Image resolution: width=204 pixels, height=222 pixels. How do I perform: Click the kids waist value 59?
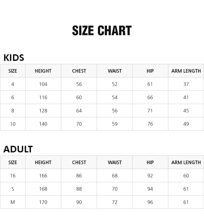(x=115, y=124)
